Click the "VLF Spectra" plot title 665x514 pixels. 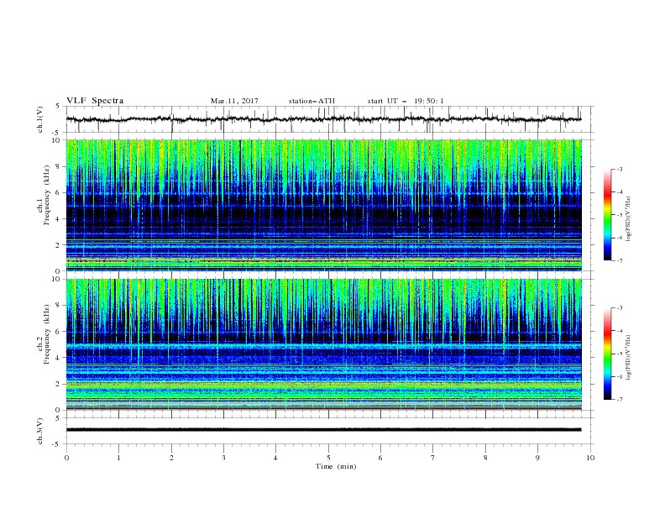(x=95, y=101)
